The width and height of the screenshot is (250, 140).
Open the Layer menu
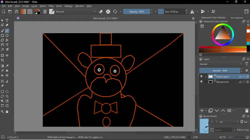click(x=34, y=6)
